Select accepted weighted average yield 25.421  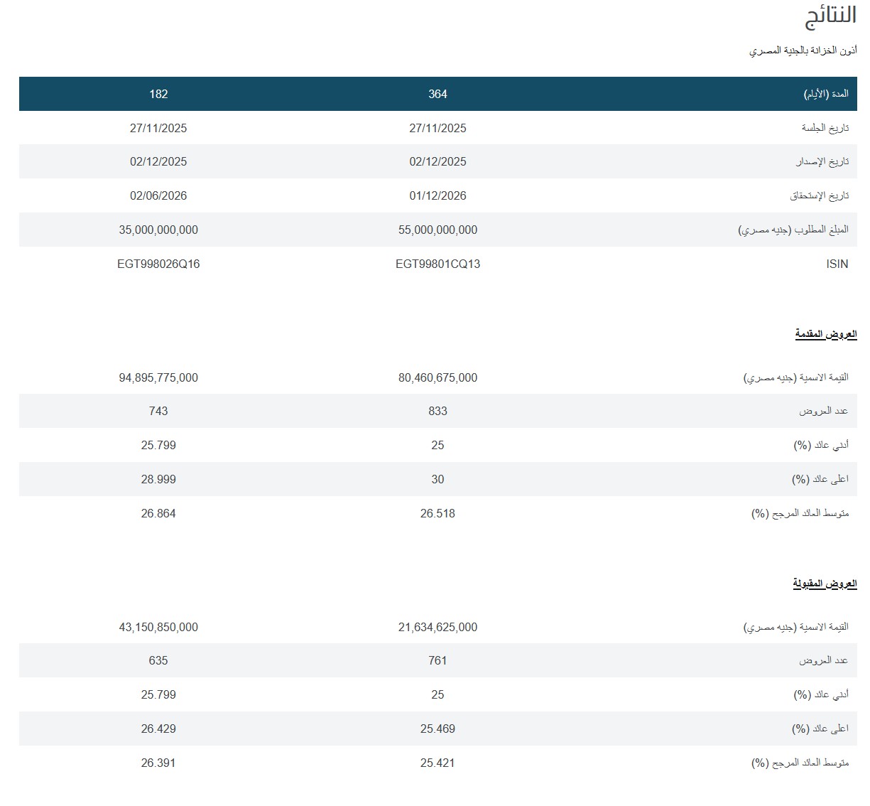[437, 763]
